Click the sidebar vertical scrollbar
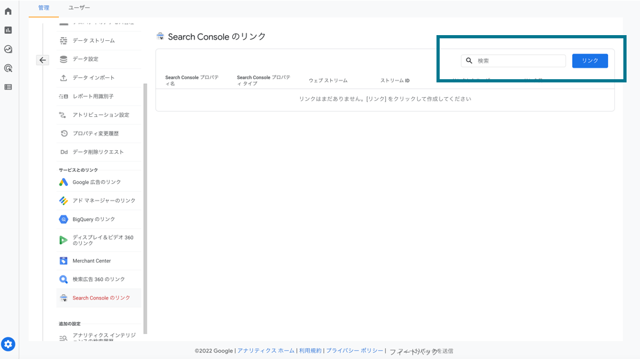The height and width of the screenshot is (359, 640). [x=145, y=209]
